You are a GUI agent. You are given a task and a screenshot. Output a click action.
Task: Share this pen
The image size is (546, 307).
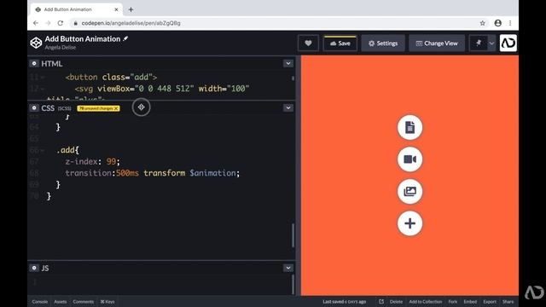click(x=508, y=301)
